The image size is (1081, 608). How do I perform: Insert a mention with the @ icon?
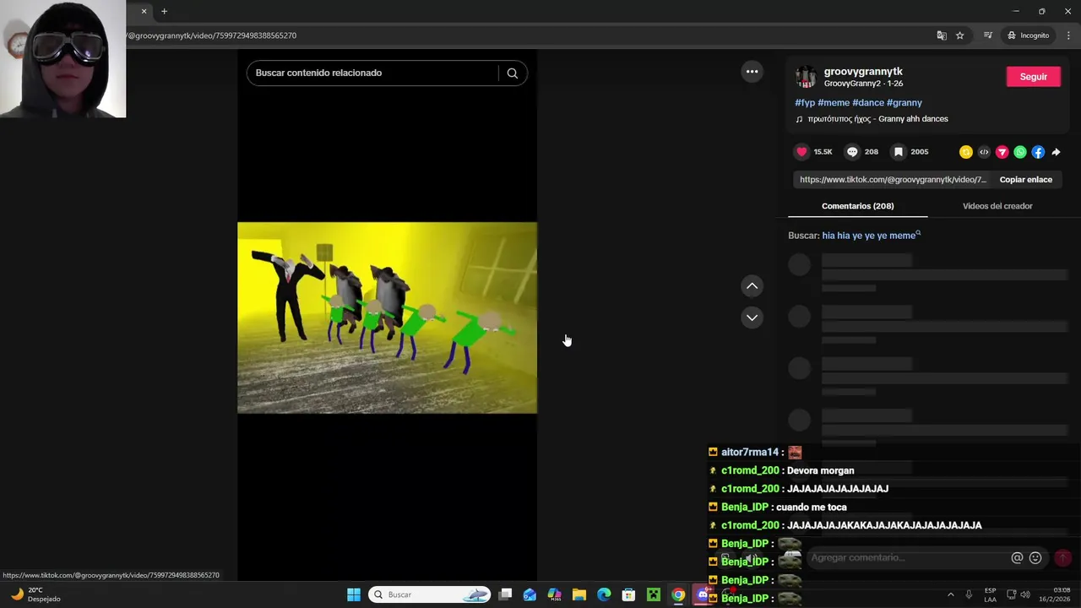pyautogui.click(x=1017, y=558)
